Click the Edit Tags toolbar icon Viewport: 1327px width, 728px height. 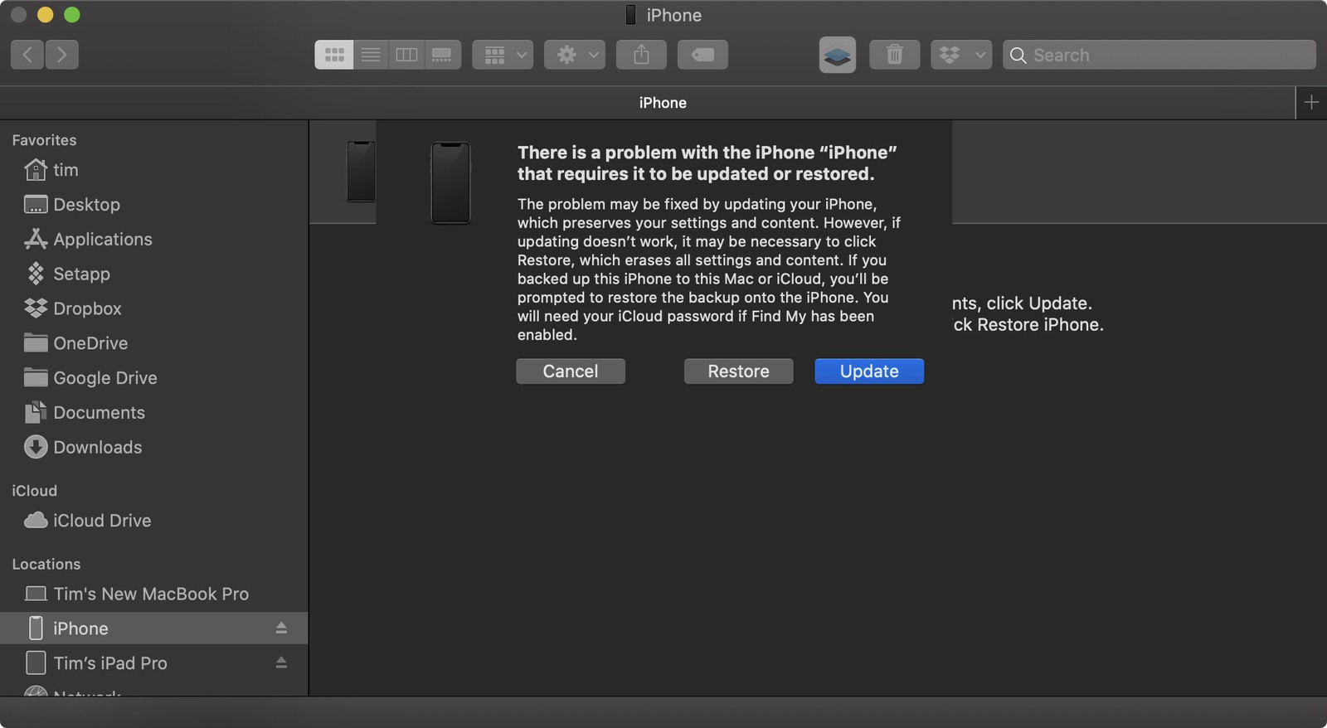[702, 55]
